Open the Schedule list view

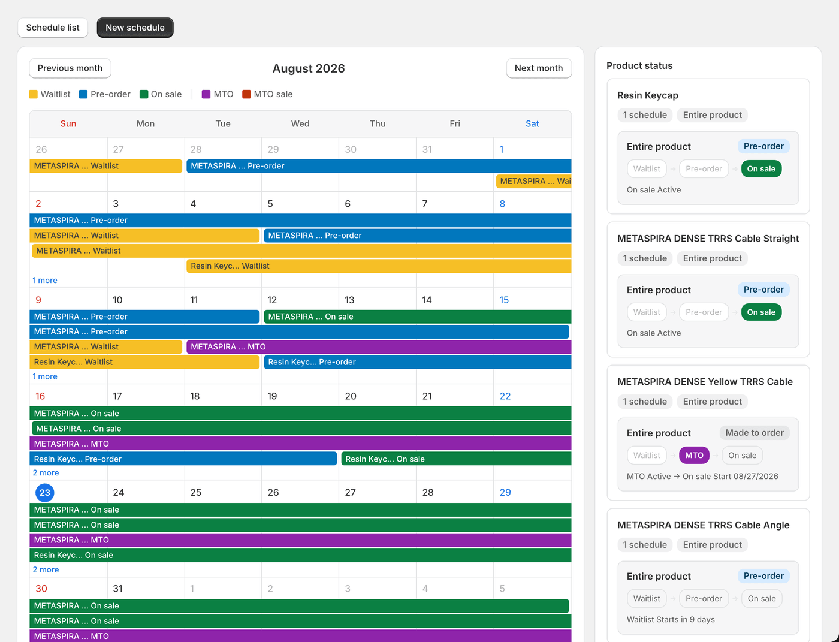tap(53, 28)
